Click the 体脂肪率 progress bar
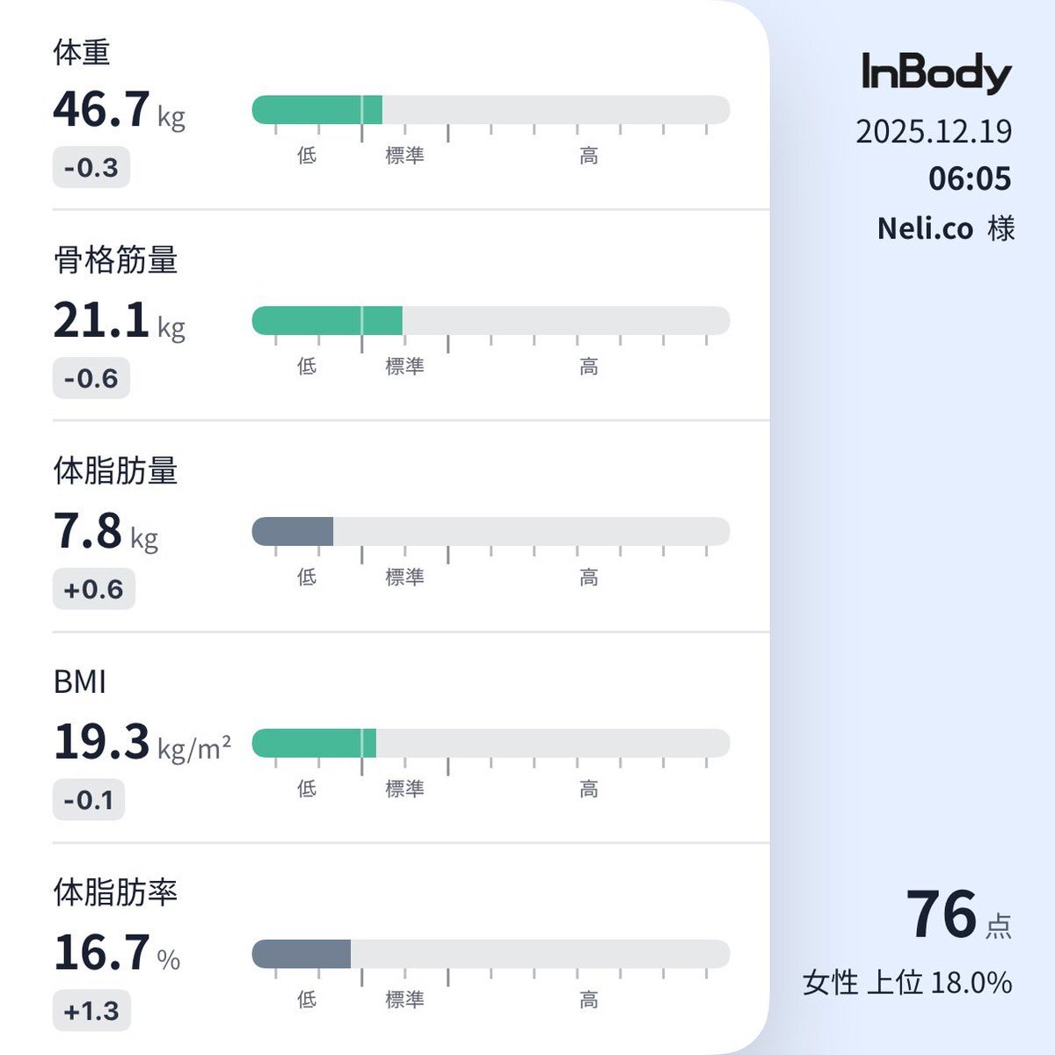Viewport: 1055px width, 1055px height. click(x=491, y=954)
